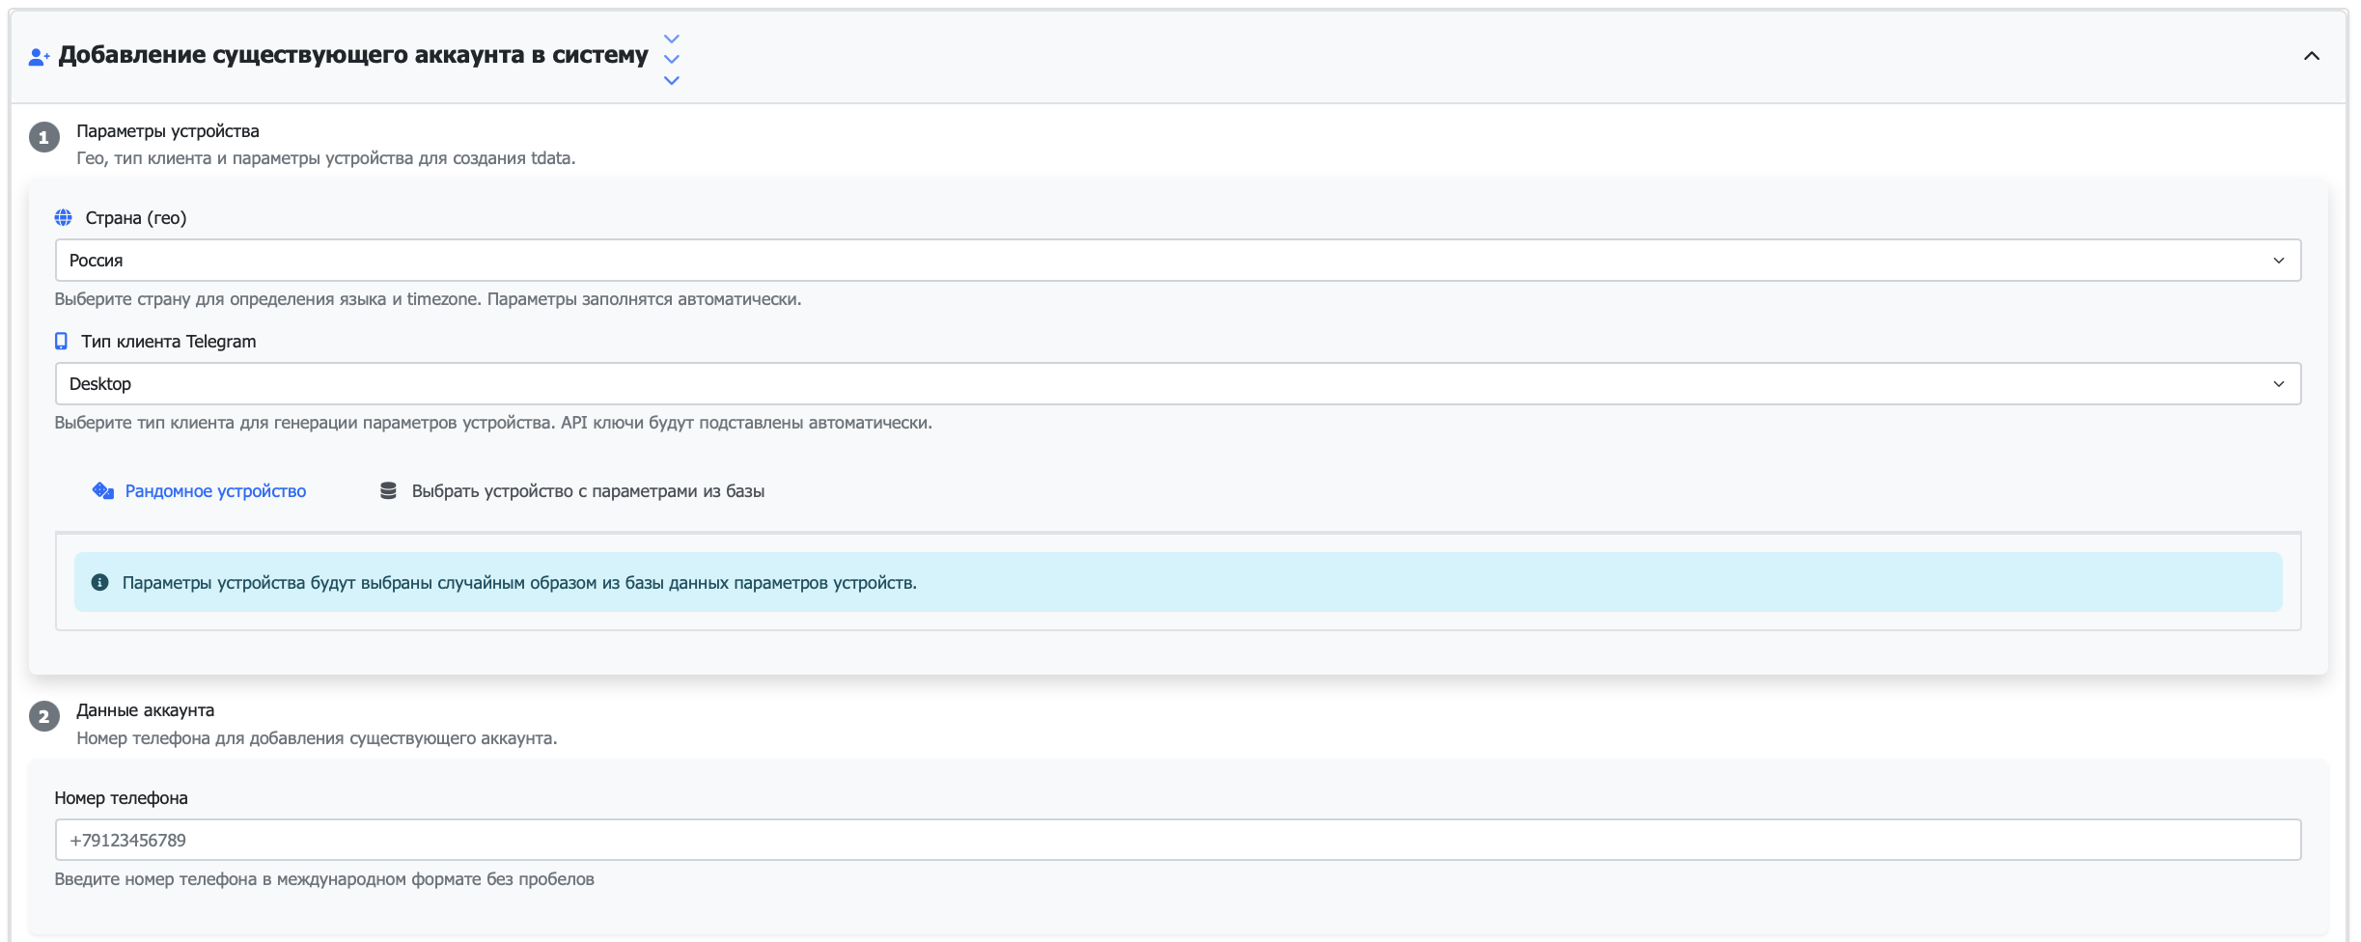
Task: Click the step 1 number badge
Action: (43, 137)
